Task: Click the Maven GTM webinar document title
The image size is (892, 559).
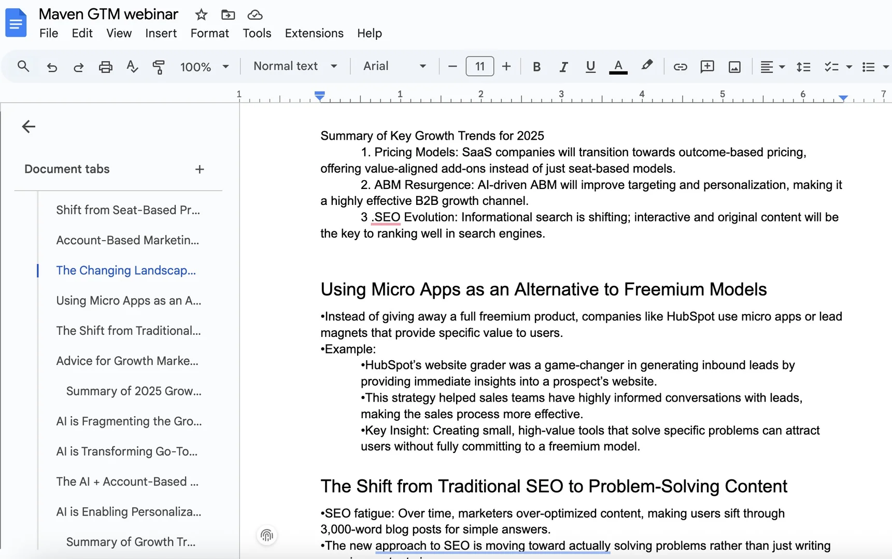Action: pos(108,14)
